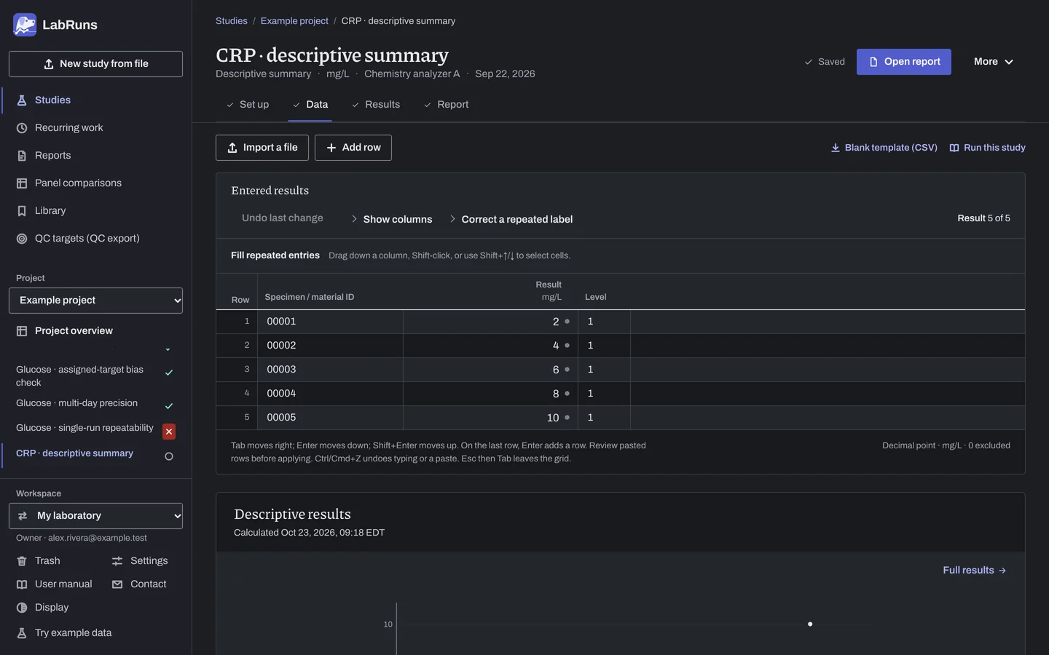This screenshot has height=655, width=1049.
Task: Open the Contact page
Action: click(x=139, y=584)
